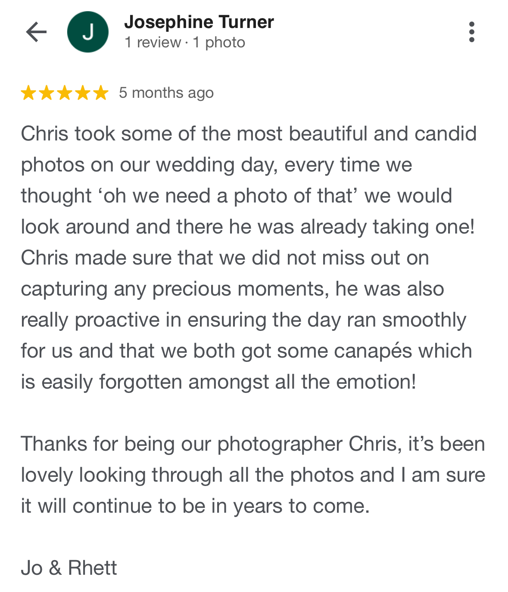Viewport: 508px width, 592px height.
Task: Tap the line ending 'already taking one!'
Action: point(248,227)
